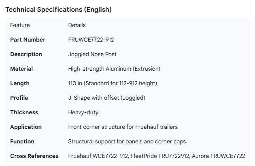Select the Material row label

pyautogui.click(x=21, y=69)
